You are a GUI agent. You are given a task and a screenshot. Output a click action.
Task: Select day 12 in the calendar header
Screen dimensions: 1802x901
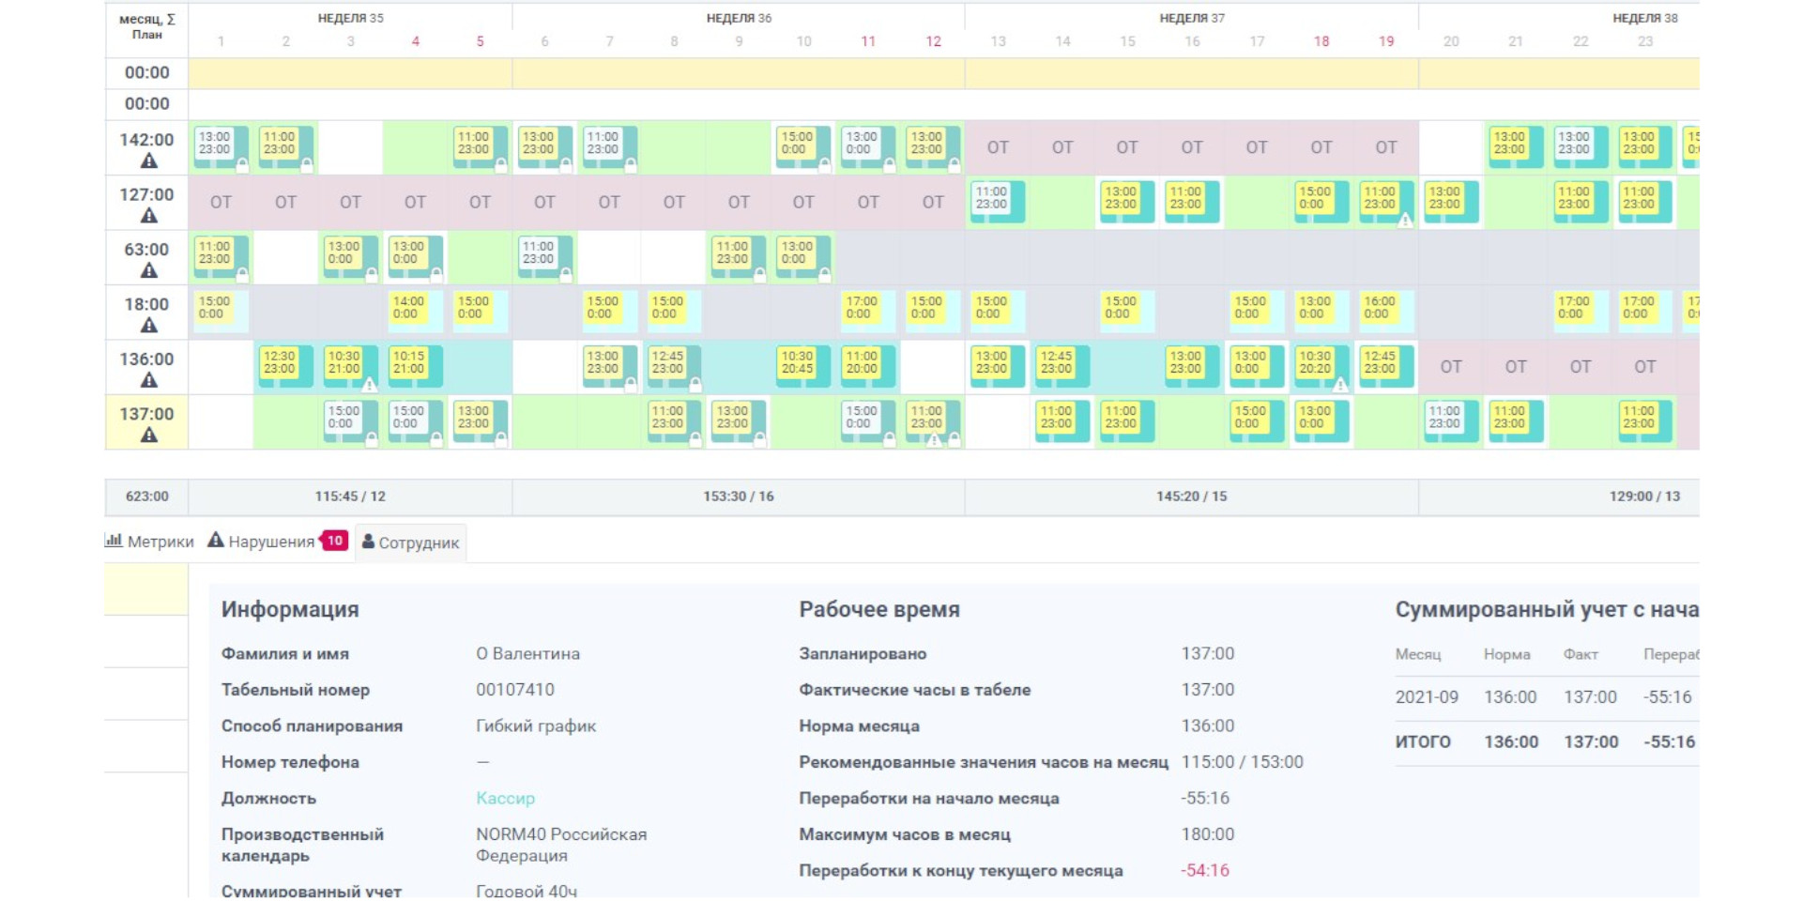tap(933, 41)
